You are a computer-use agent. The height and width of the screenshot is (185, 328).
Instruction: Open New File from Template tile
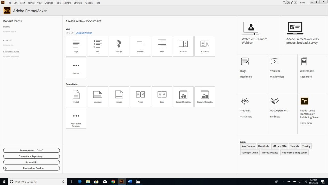[76, 118]
